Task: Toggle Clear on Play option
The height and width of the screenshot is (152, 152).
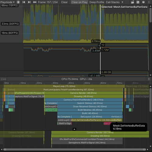Action: coord(80,2)
